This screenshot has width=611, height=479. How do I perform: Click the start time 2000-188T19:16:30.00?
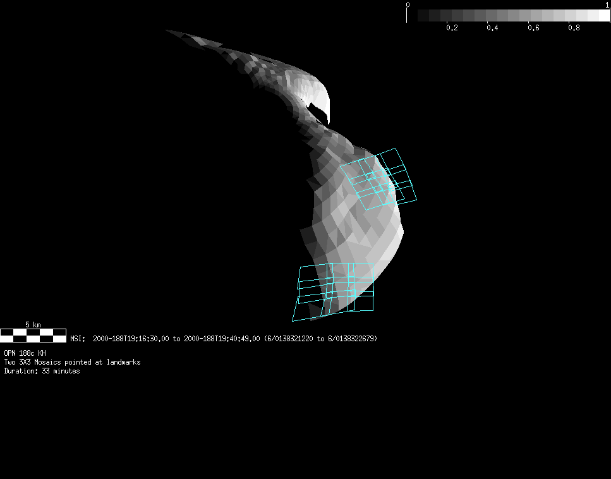131,339
